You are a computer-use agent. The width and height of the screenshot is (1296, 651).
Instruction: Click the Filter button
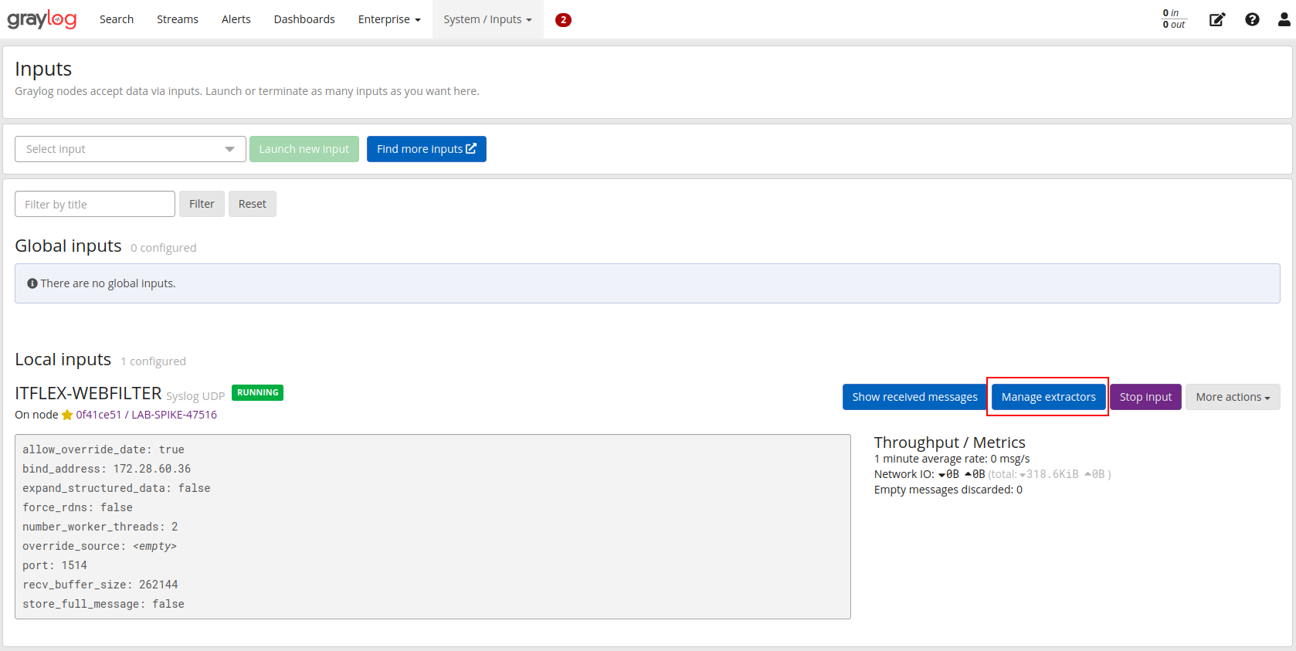click(x=202, y=204)
